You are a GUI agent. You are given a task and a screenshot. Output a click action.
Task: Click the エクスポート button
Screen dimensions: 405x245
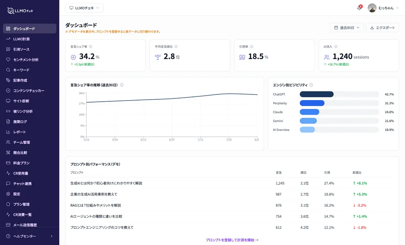coord(382,27)
